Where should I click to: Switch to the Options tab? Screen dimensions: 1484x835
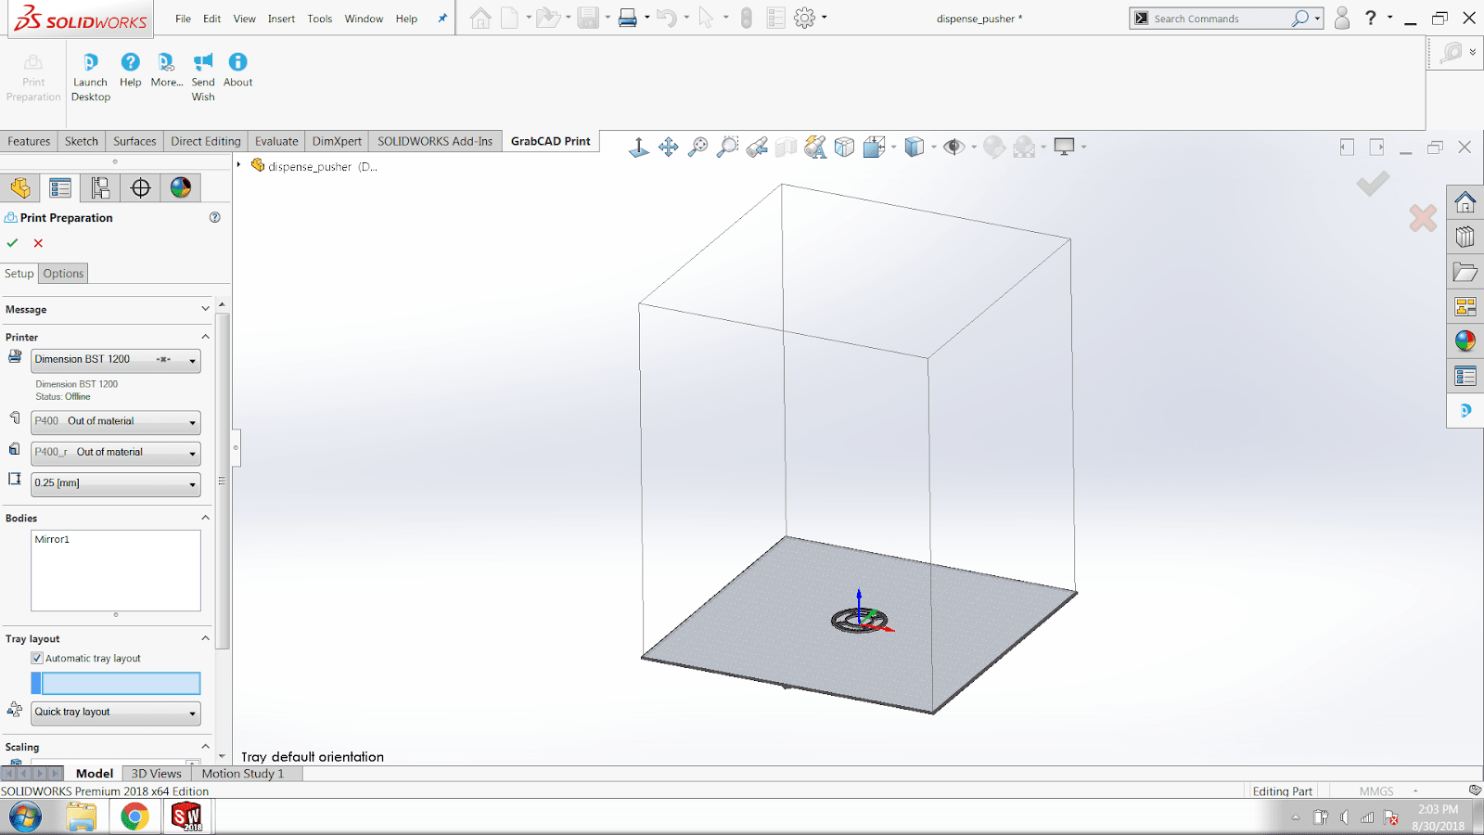pos(63,274)
